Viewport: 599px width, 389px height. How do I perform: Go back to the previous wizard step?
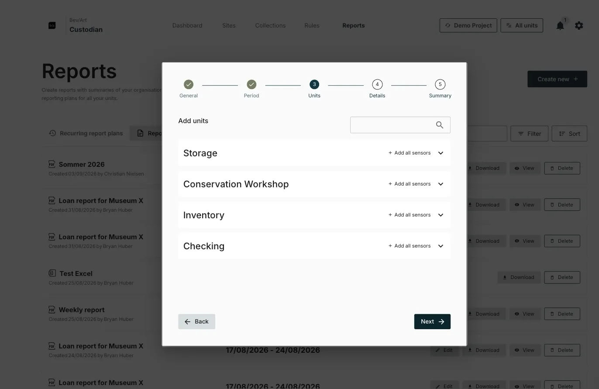[196, 322]
